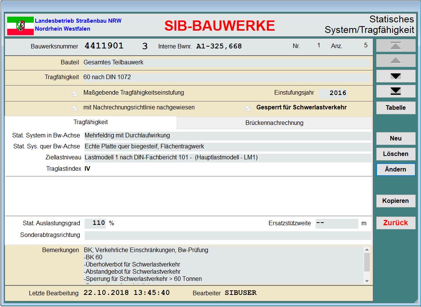
Task: Jump to last record with bottom arrow button
Action: (x=396, y=91)
